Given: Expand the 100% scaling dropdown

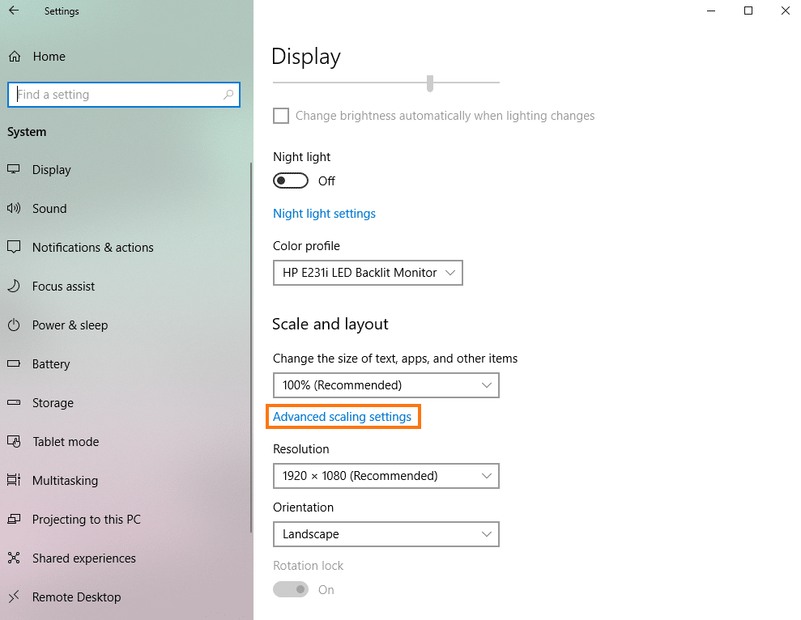Looking at the screenshot, I should pyautogui.click(x=386, y=385).
